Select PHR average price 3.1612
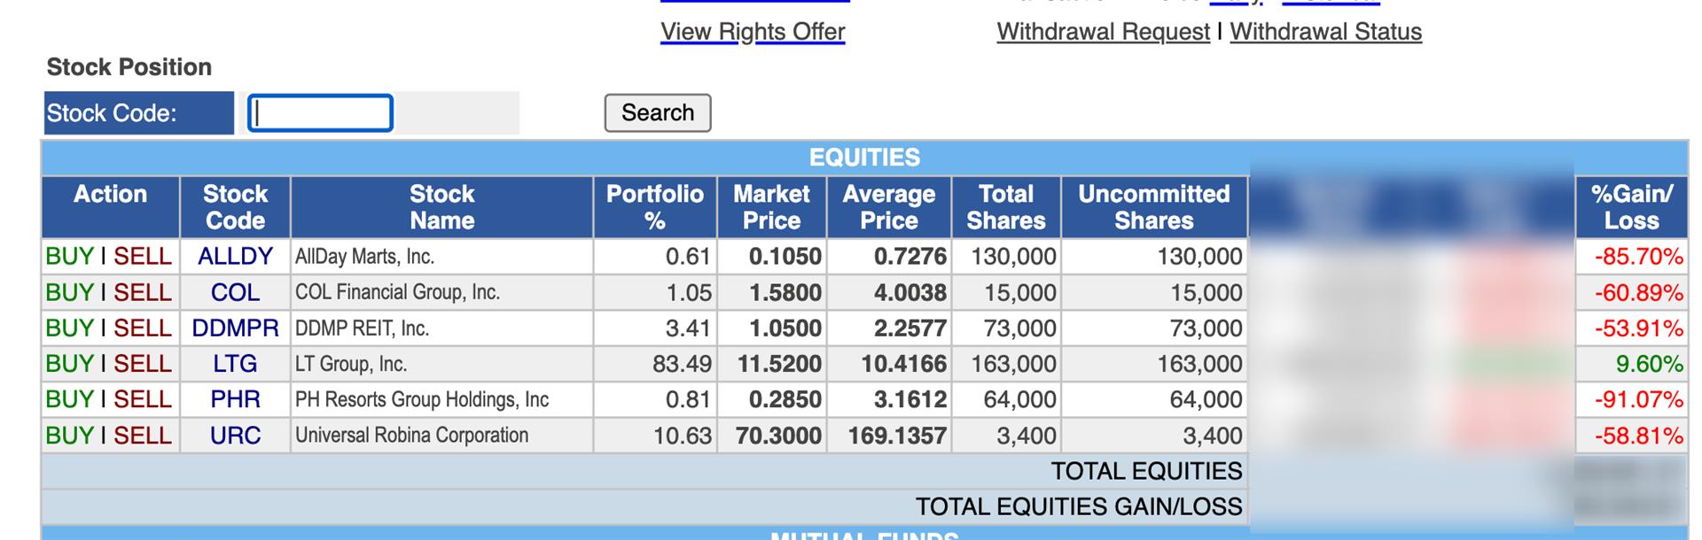This screenshot has height=540, width=1702. pyautogui.click(x=910, y=399)
